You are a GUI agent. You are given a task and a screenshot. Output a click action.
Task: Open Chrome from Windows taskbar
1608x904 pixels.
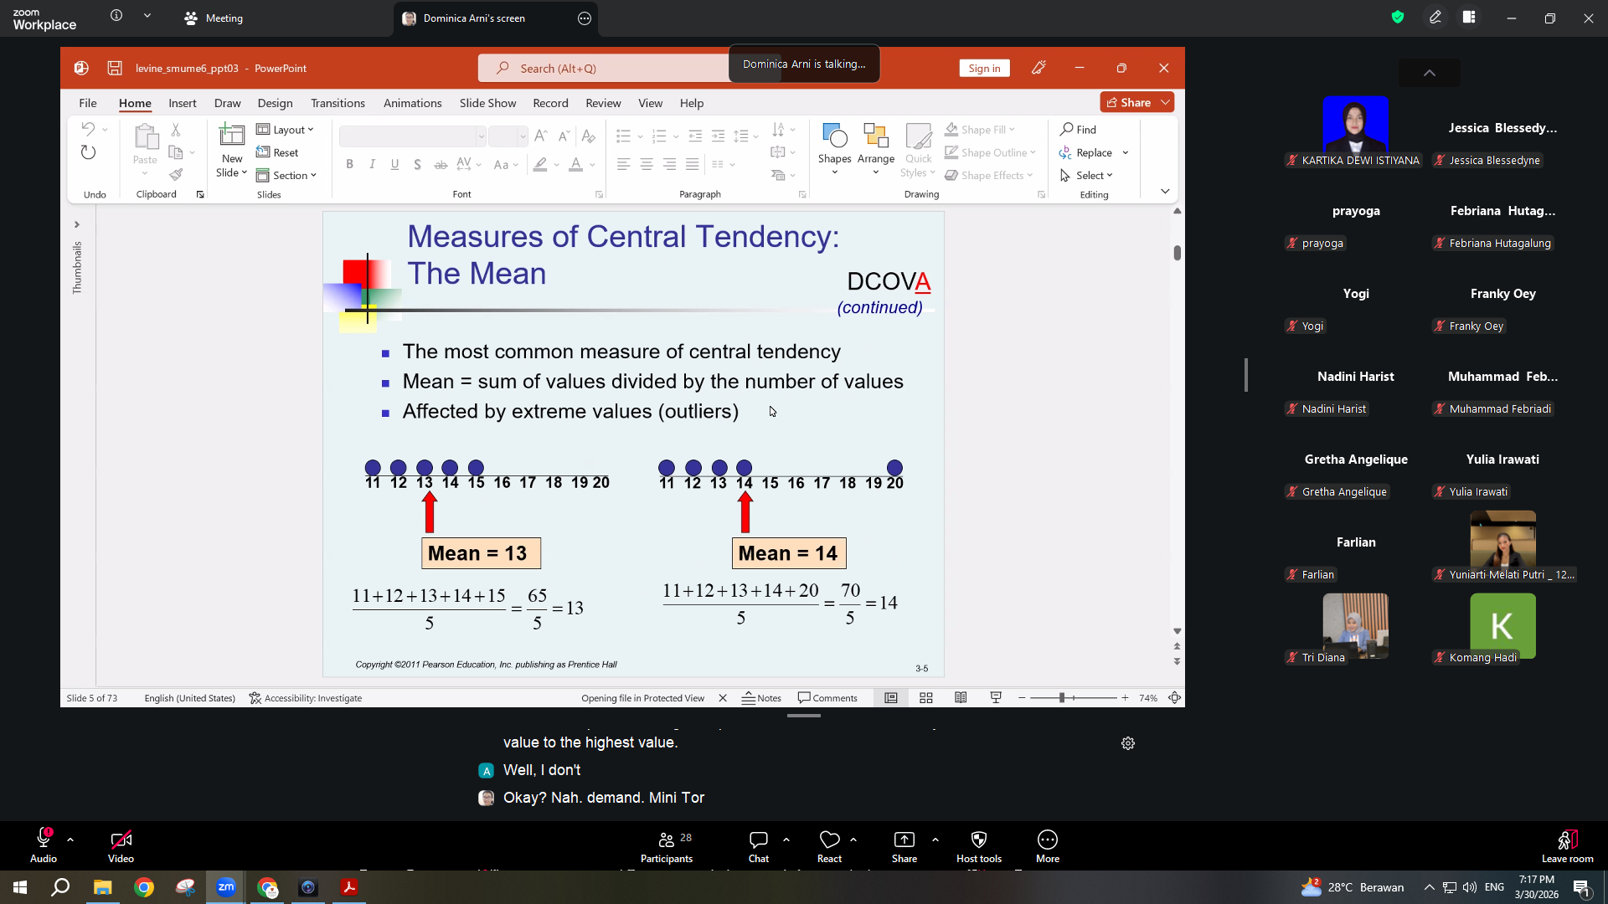pyautogui.click(x=144, y=887)
